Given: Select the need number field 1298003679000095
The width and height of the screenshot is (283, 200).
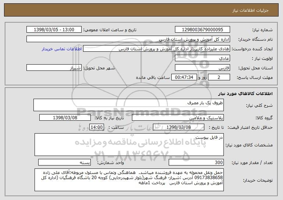Looking at the screenshot, I should pyautogui.click(x=202, y=29).
